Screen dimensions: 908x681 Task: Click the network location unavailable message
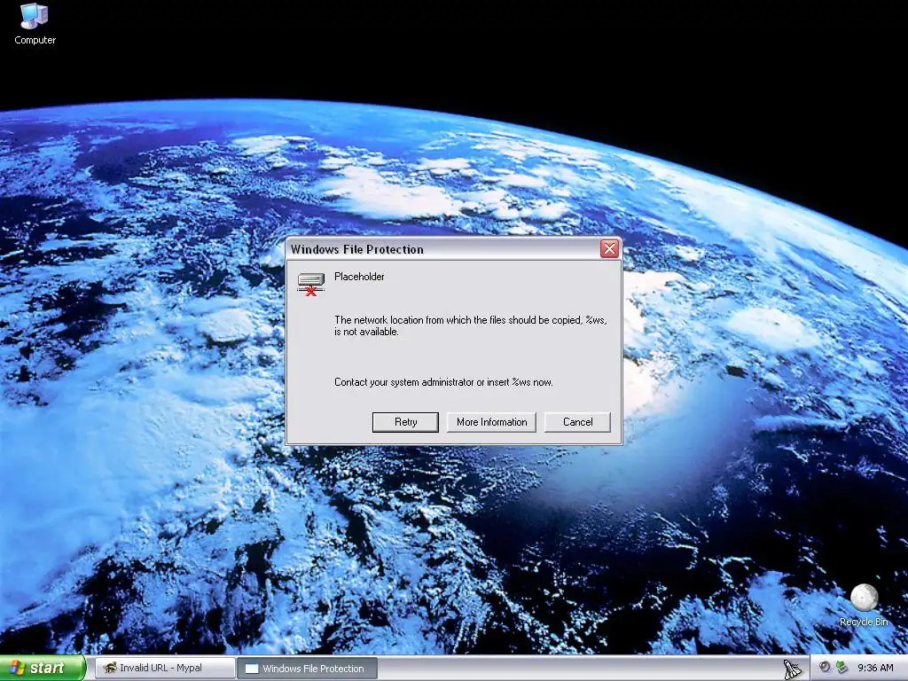point(470,326)
